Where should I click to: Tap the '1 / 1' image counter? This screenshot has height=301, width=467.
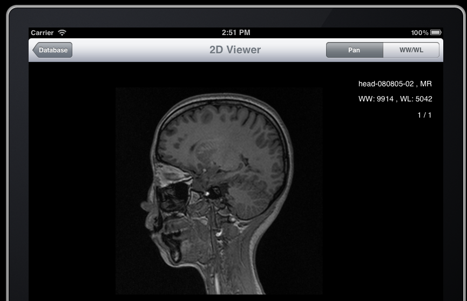tap(424, 115)
